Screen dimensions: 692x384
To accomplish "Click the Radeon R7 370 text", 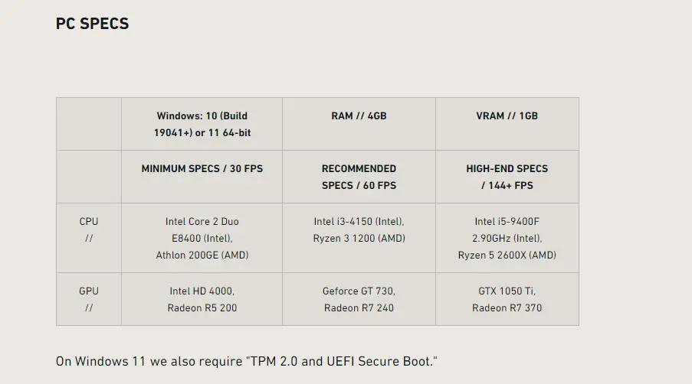I will (507, 308).
